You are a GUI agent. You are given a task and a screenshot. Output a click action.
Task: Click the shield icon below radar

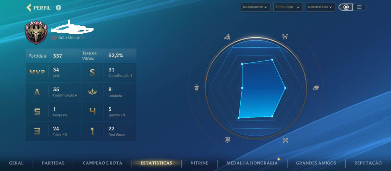[x=227, y=140]
